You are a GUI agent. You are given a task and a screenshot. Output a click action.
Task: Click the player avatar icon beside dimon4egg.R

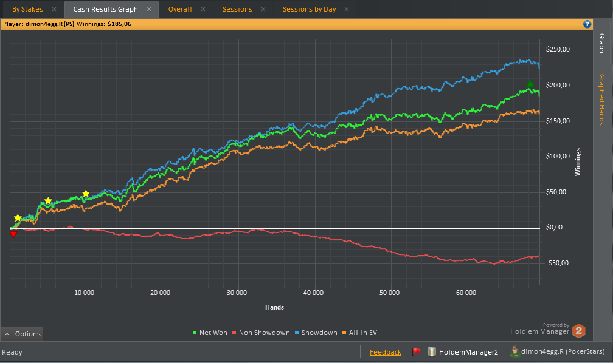tap(514, 351)
